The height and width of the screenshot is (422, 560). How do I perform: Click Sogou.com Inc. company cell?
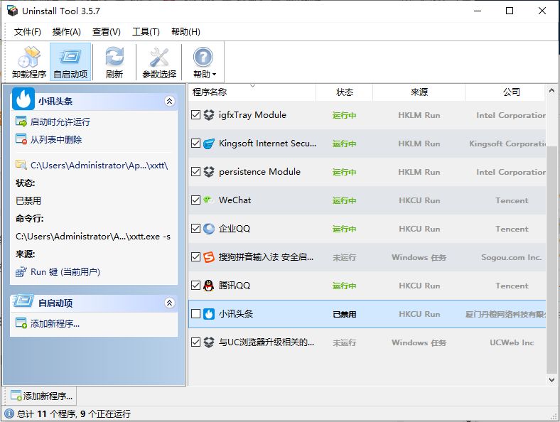(x=512, y=257)
